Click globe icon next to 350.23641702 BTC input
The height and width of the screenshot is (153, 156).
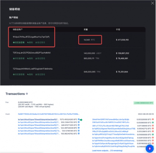(79, 122)
